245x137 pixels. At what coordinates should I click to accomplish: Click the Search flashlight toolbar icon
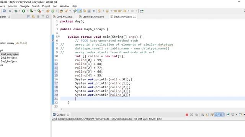click(x=75, y=11)
